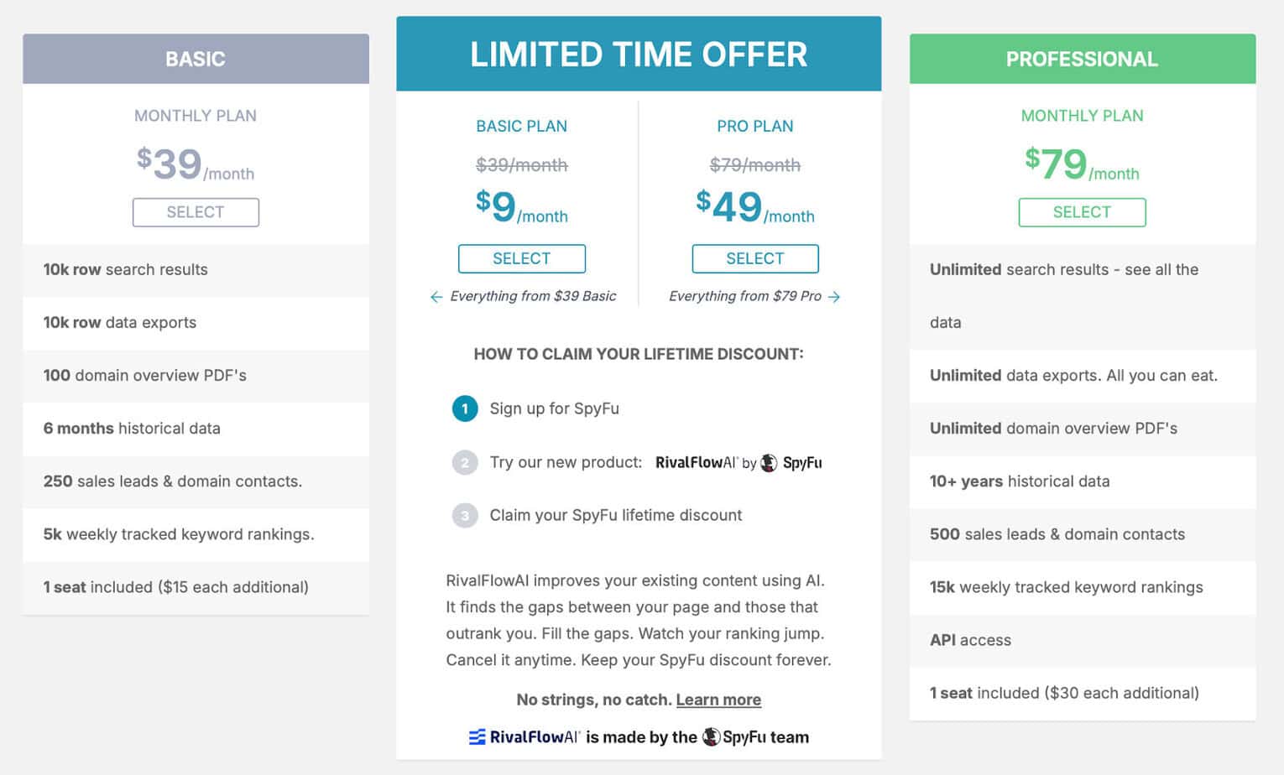Click the right arrow beside Everything from $79 Pro
This screenshot has height=775, width=1284.
834,297
